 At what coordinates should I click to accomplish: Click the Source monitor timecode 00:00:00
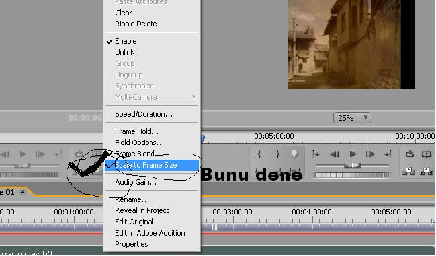click(85, 118)
